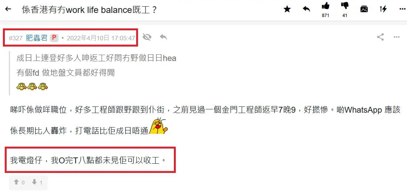Downvote post #327

(37, 183)
